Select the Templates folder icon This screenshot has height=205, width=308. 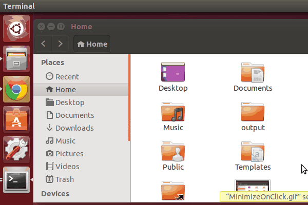point(253,152)
